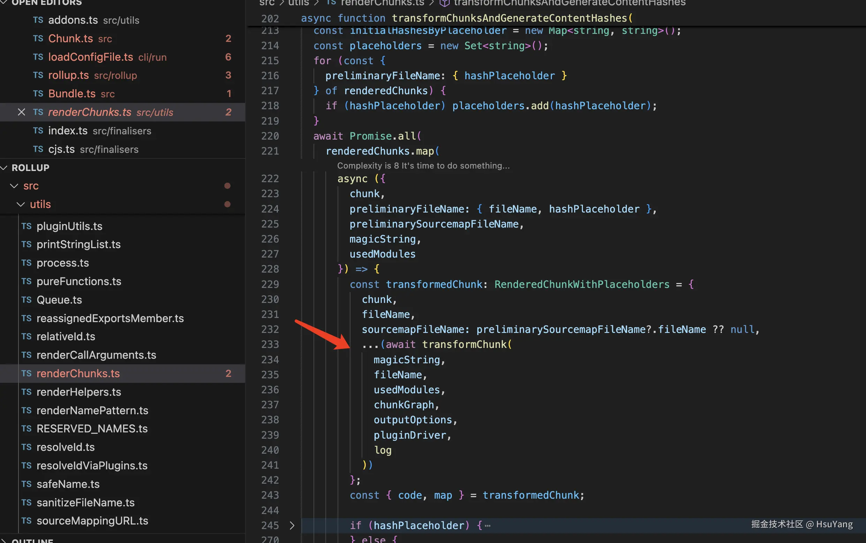This screenshot has width=866, height=543.
Task: Click TS icon beside sourceMappingURL.ts
Action: (26, 520)
